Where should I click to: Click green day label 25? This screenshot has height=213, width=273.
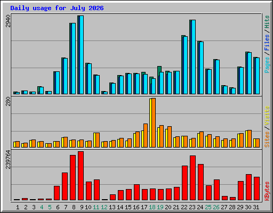(208, 207)
